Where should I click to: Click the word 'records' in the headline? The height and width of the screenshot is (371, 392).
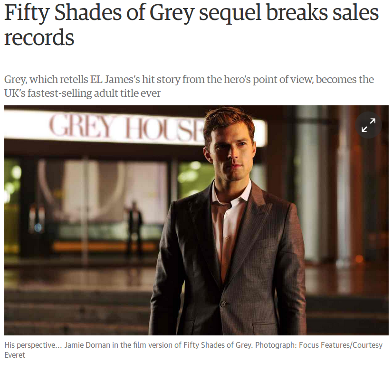(39, 37)
